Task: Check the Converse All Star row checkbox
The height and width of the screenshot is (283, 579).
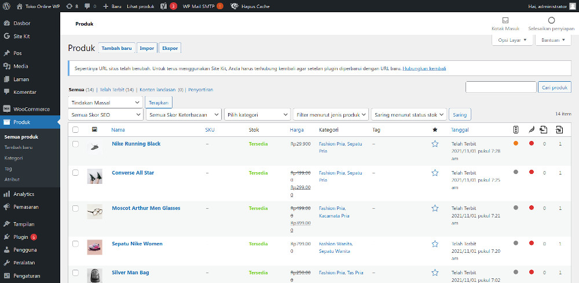Action: tap(75, 173)
